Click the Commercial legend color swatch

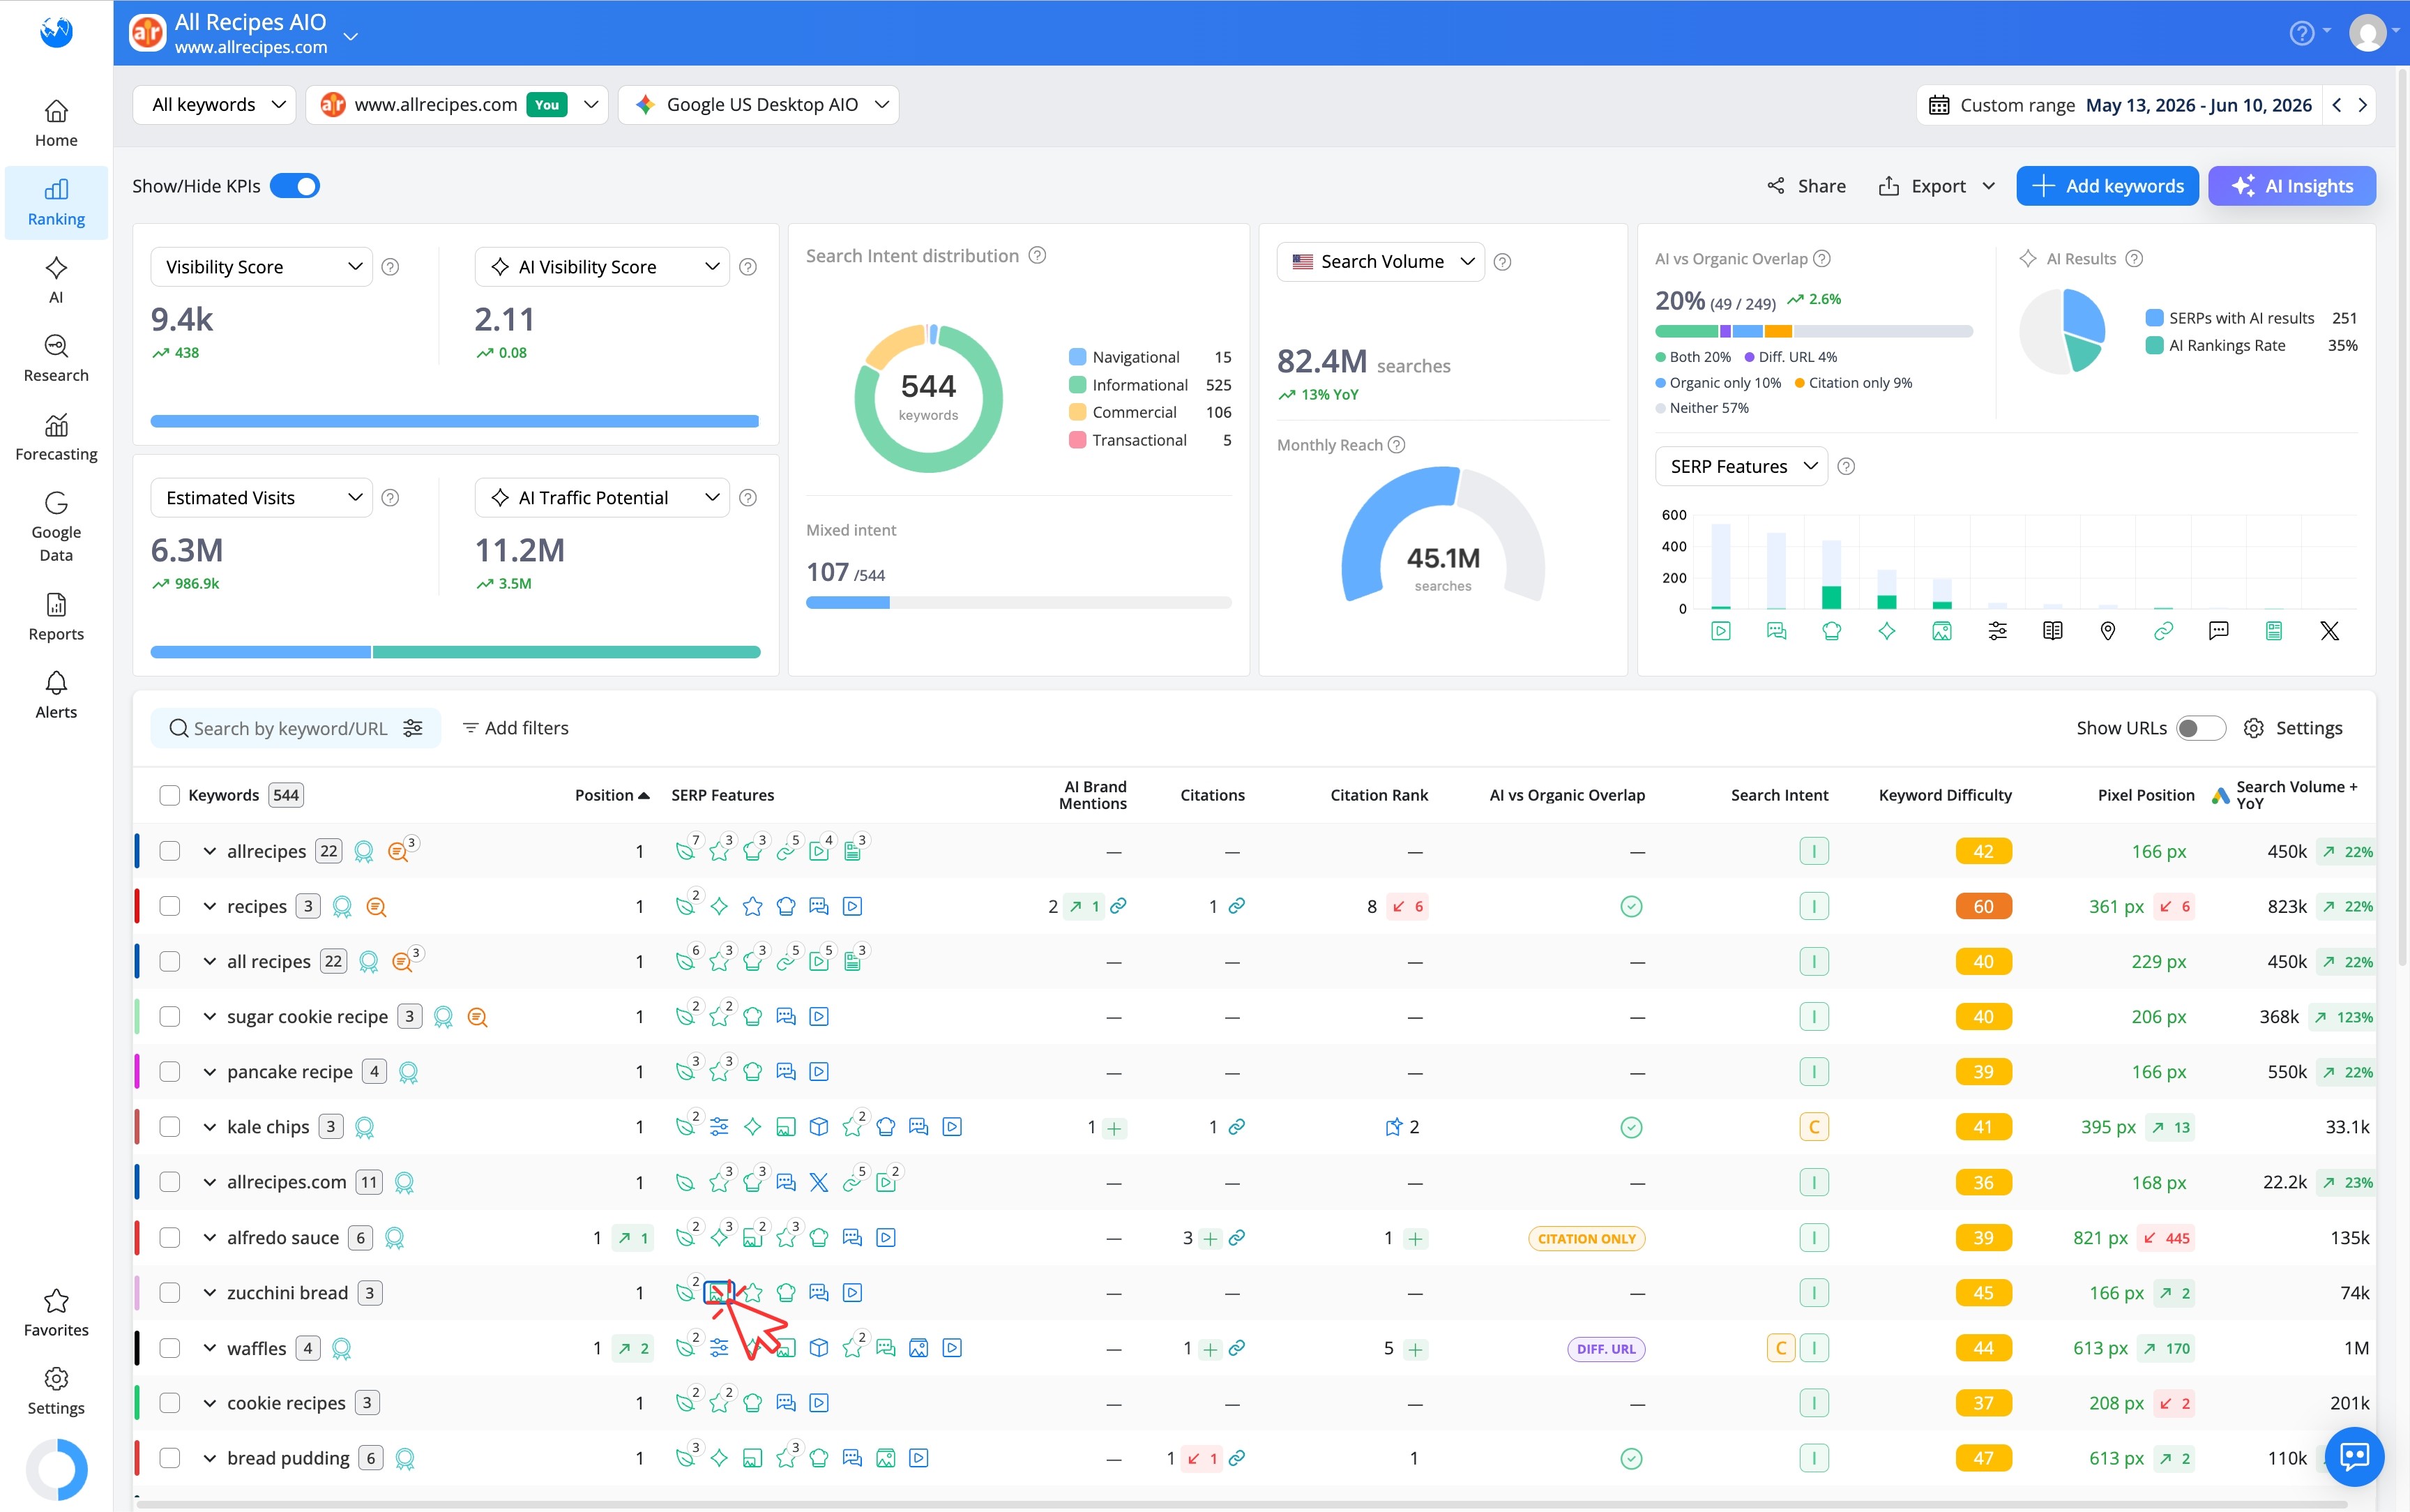click(x=1077, y=412)
